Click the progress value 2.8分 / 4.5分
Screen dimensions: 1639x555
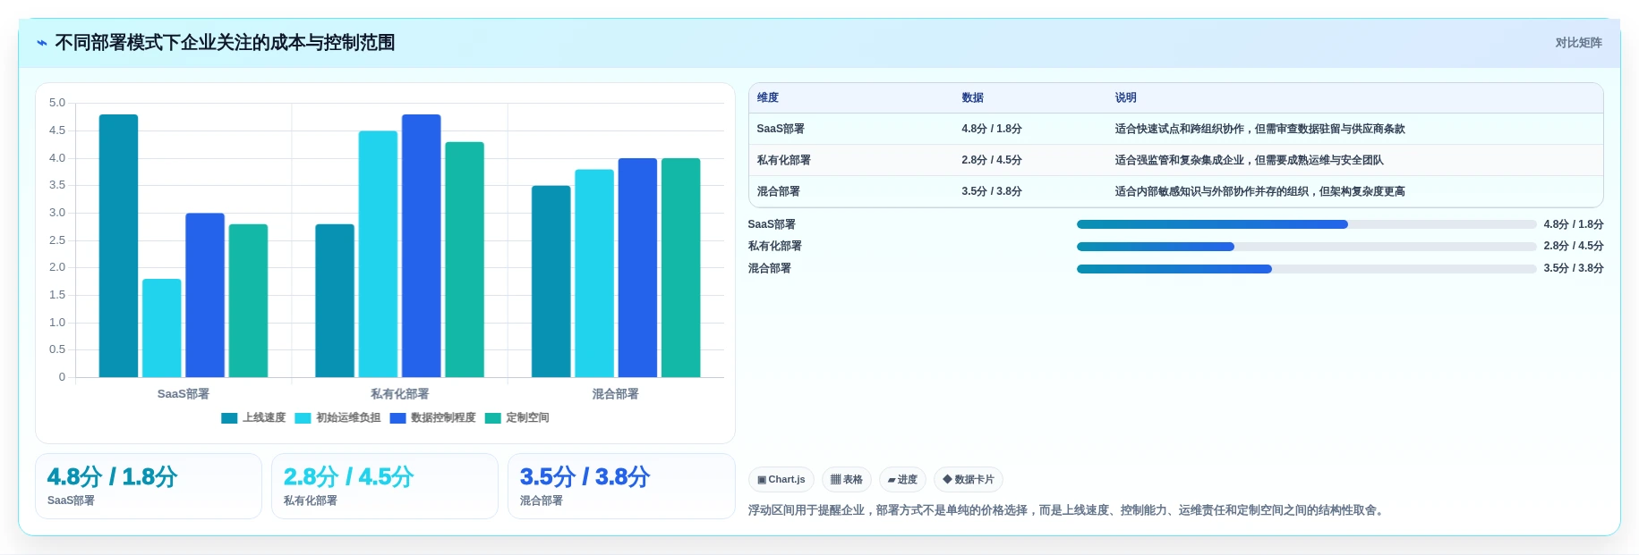(x=1574, y=246)
